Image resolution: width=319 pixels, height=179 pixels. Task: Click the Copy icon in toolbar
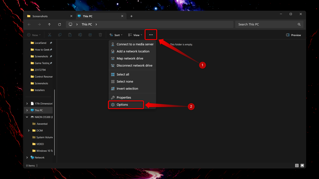click(60, 35)
